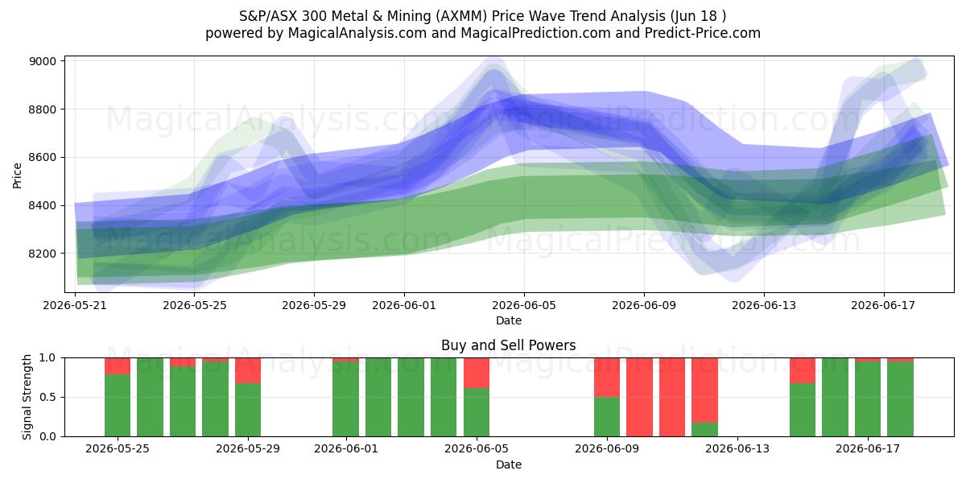Click the 'Price' y-axis label
966x483 pixels.
[18, 174]
